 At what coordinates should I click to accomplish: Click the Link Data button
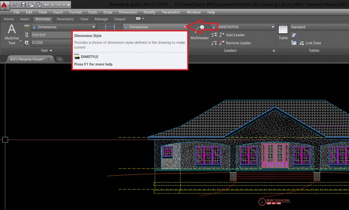(x=310, y=43)
